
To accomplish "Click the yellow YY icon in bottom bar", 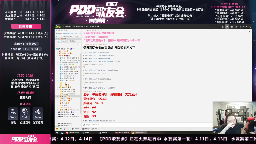I will click(57, 129).
